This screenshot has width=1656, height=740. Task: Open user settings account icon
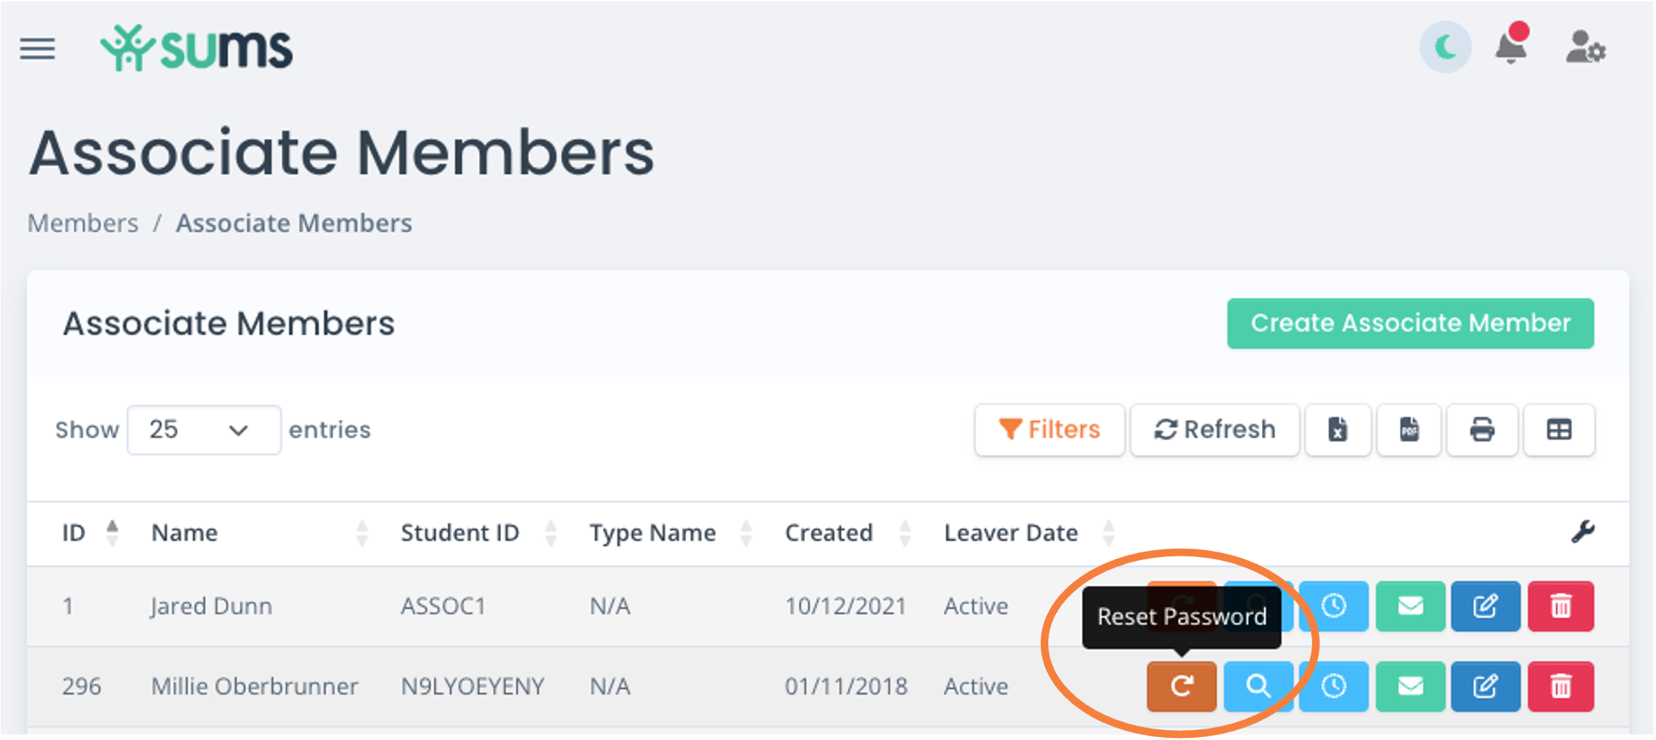(1586, 48)
